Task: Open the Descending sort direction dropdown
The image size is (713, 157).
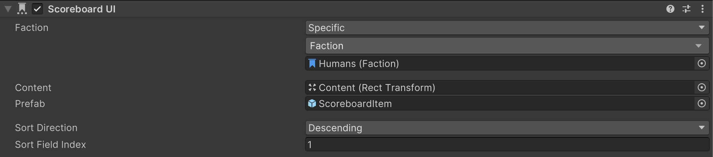Action: [x=507, y=128]
